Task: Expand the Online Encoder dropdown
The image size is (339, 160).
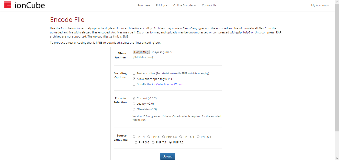Action: (x=184, y=5)
